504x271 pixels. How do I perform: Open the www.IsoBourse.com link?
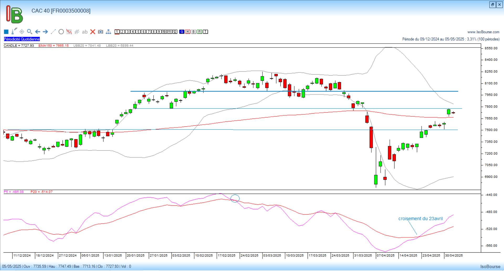tap(483, 32)
